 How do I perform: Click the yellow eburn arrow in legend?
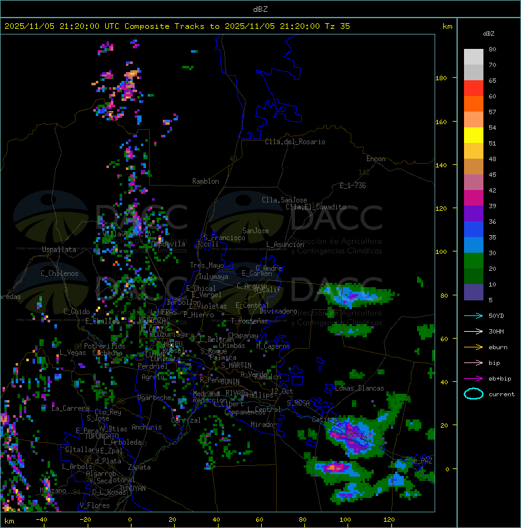click(x=473, y=347)
